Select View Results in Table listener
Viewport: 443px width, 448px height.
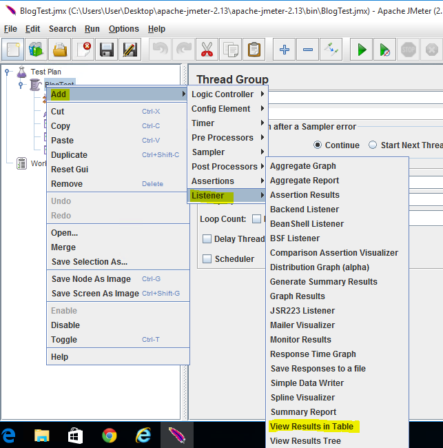pos(311,426)
